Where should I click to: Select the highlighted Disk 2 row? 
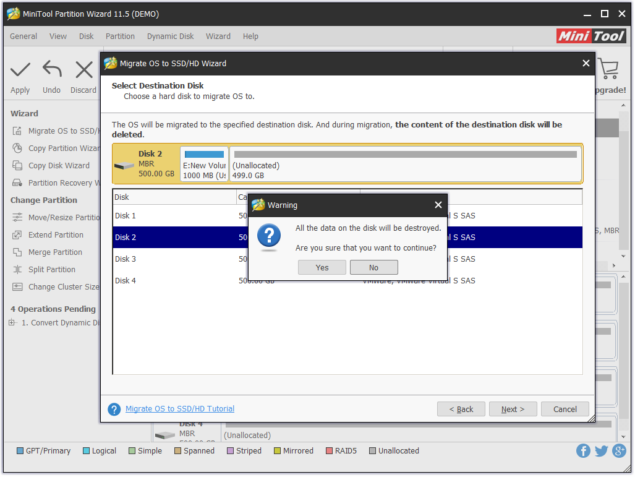pyautogui.click(x=347, y=237)
